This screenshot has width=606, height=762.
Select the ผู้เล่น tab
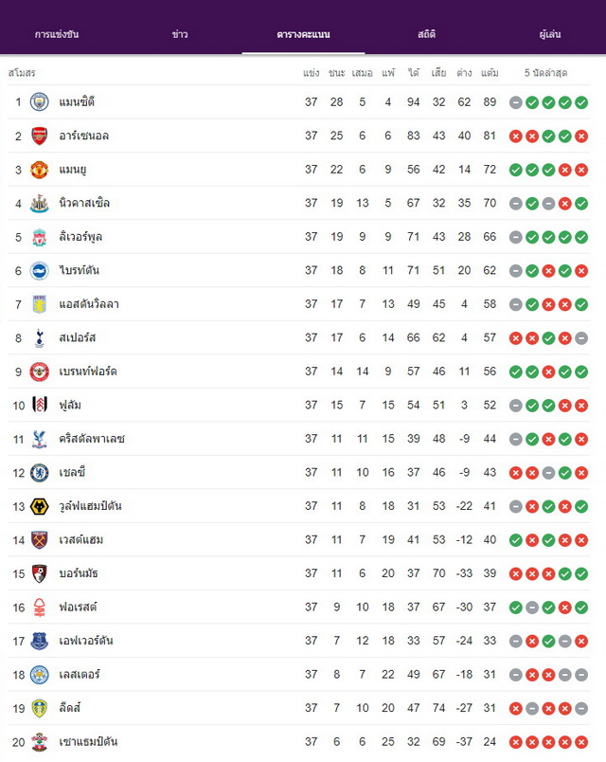(x=550, y=34)
